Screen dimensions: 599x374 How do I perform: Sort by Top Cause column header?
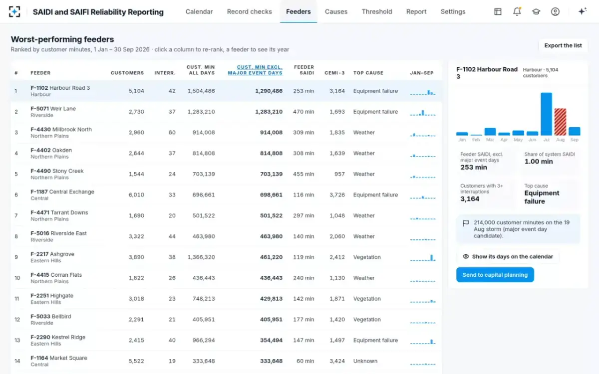click(x=368, y=73)
